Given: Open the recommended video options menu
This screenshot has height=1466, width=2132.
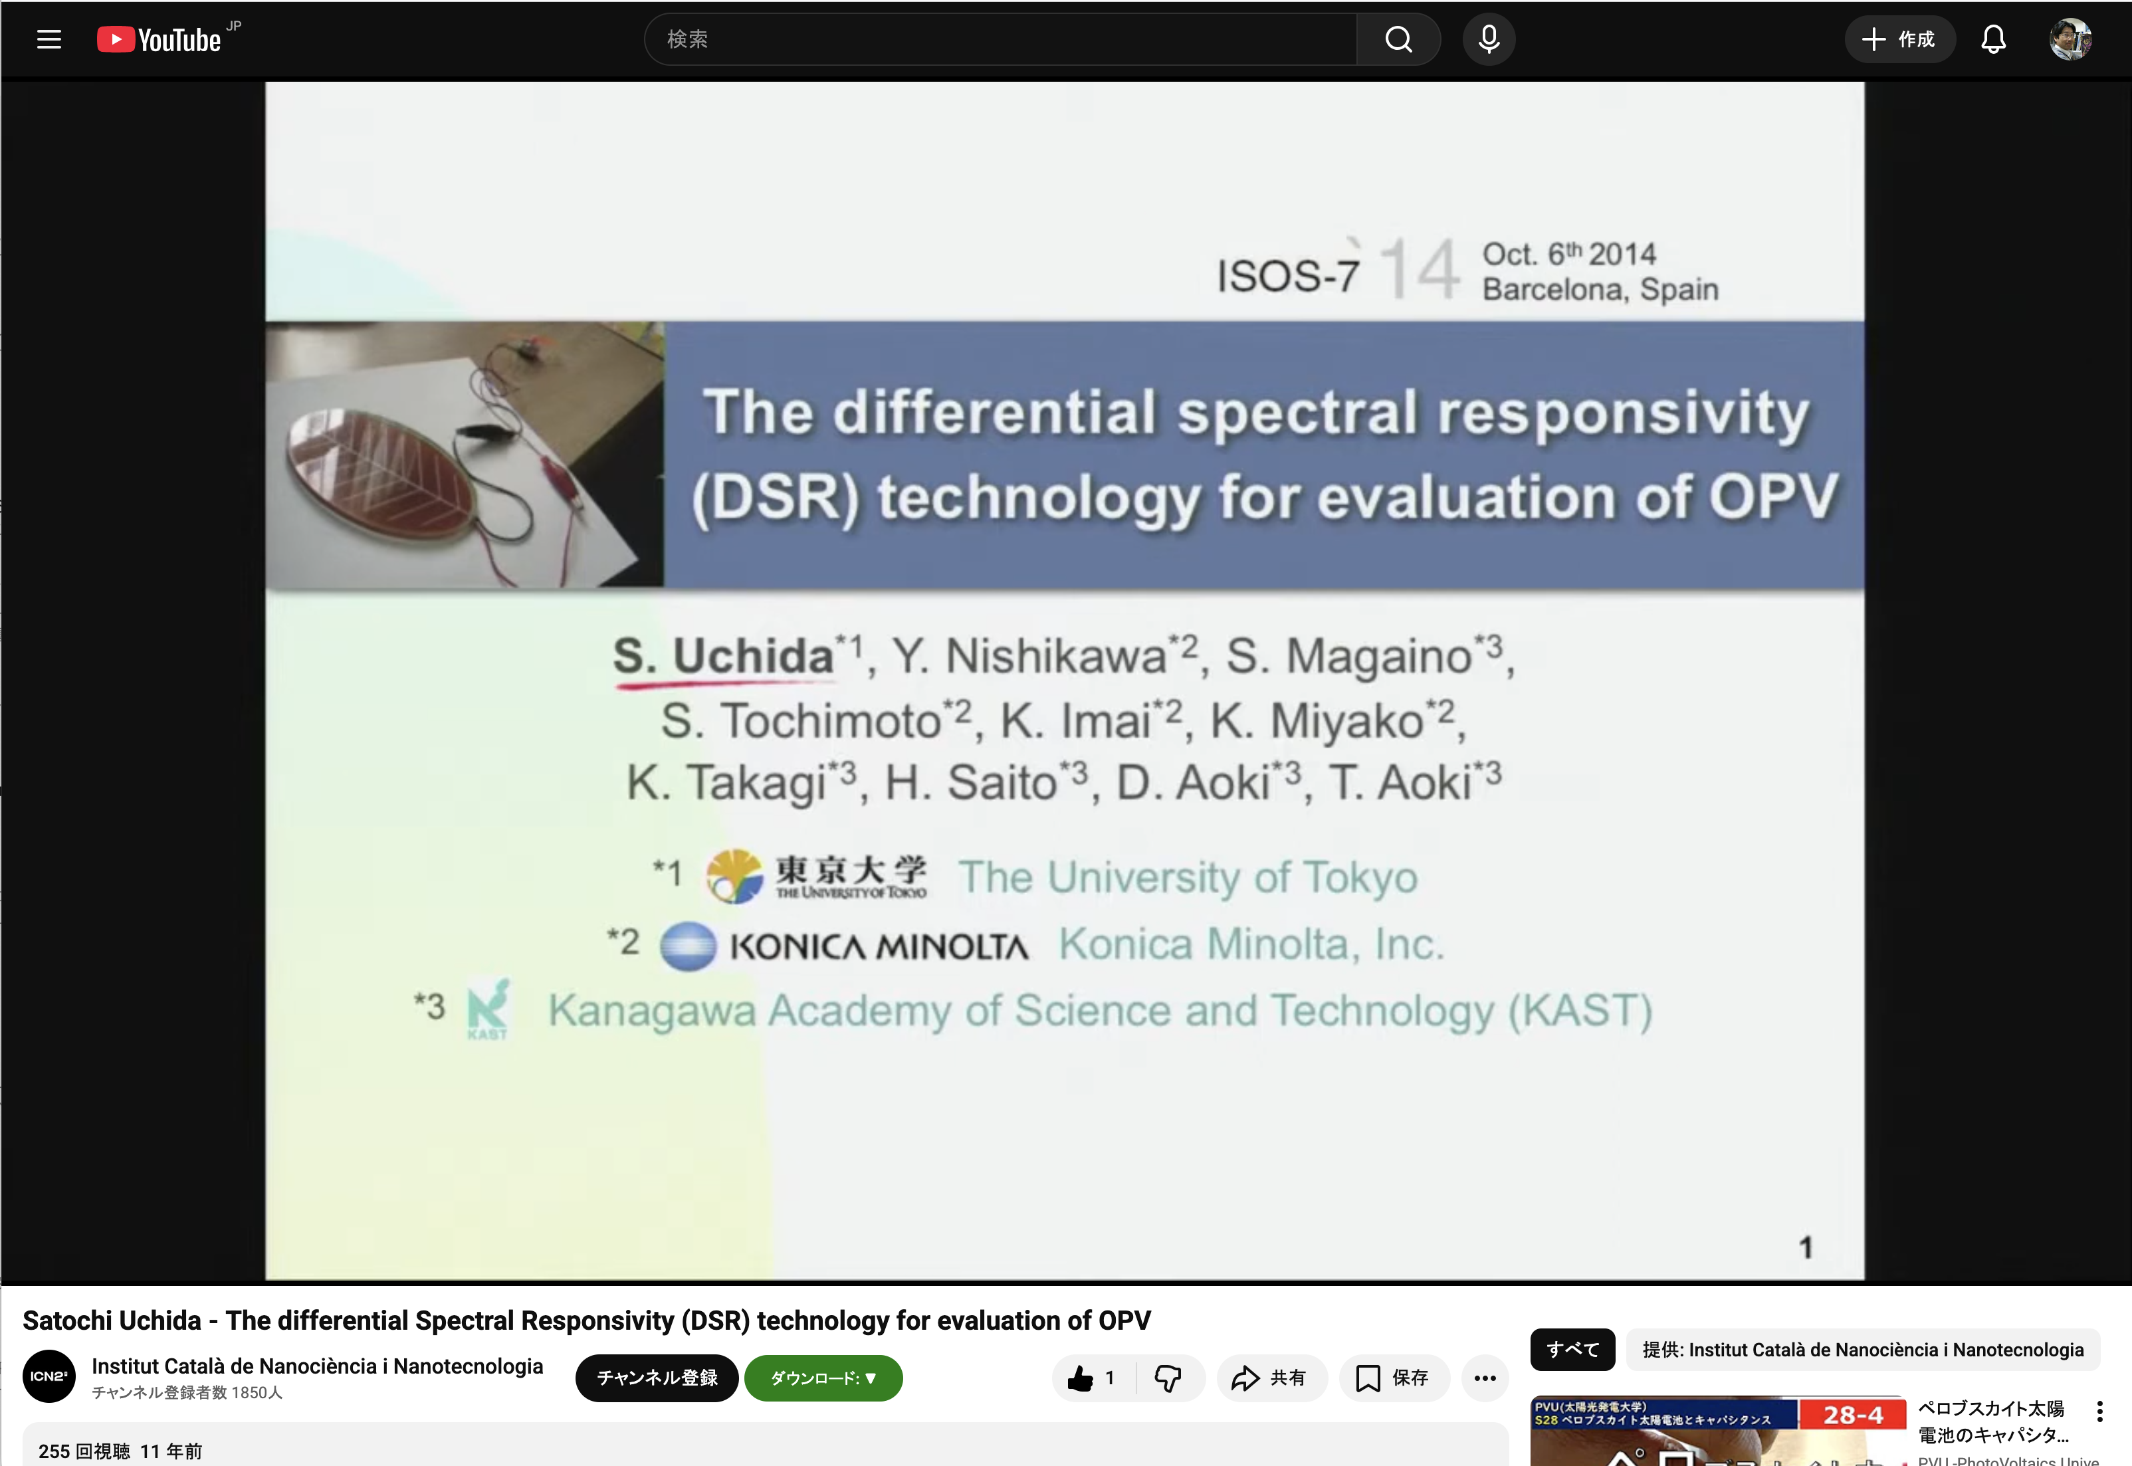Looking at the screenshot, I should (x=2099, y=1411).
